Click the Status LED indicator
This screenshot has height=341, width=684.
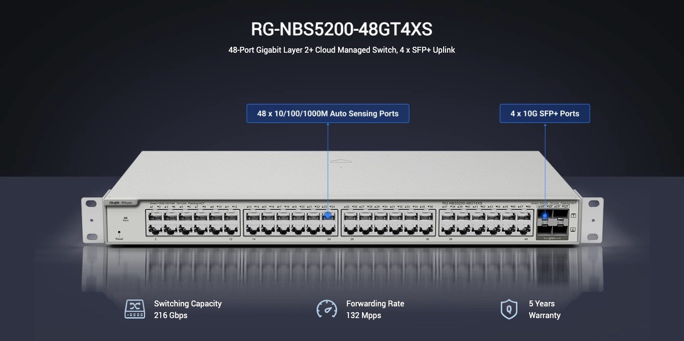coord(125,218)
